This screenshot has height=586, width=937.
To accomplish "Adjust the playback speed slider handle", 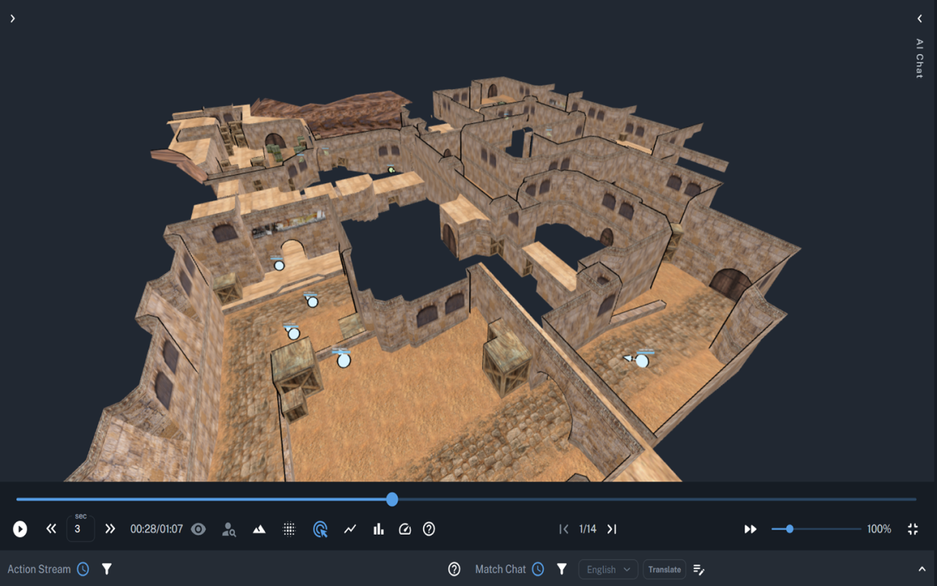I will click(789, 529).
